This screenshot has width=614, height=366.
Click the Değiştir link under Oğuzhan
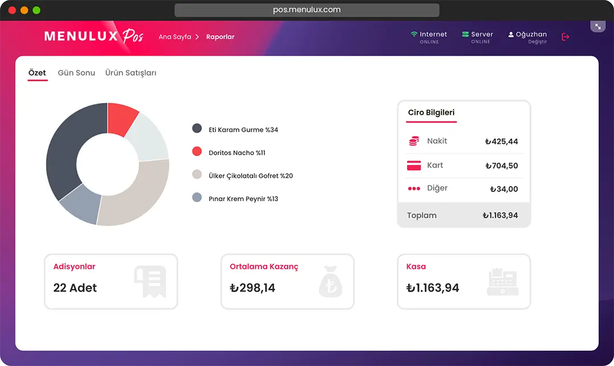point(537,42)
